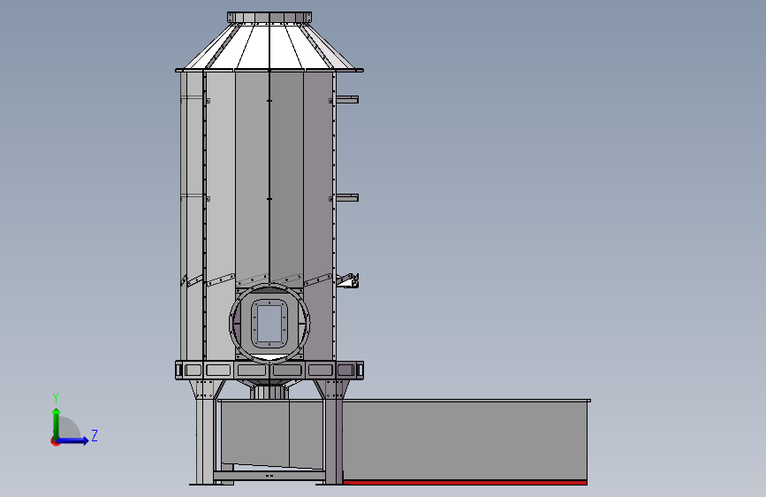Select the large rectangular tank side panel

click(465, 440)
